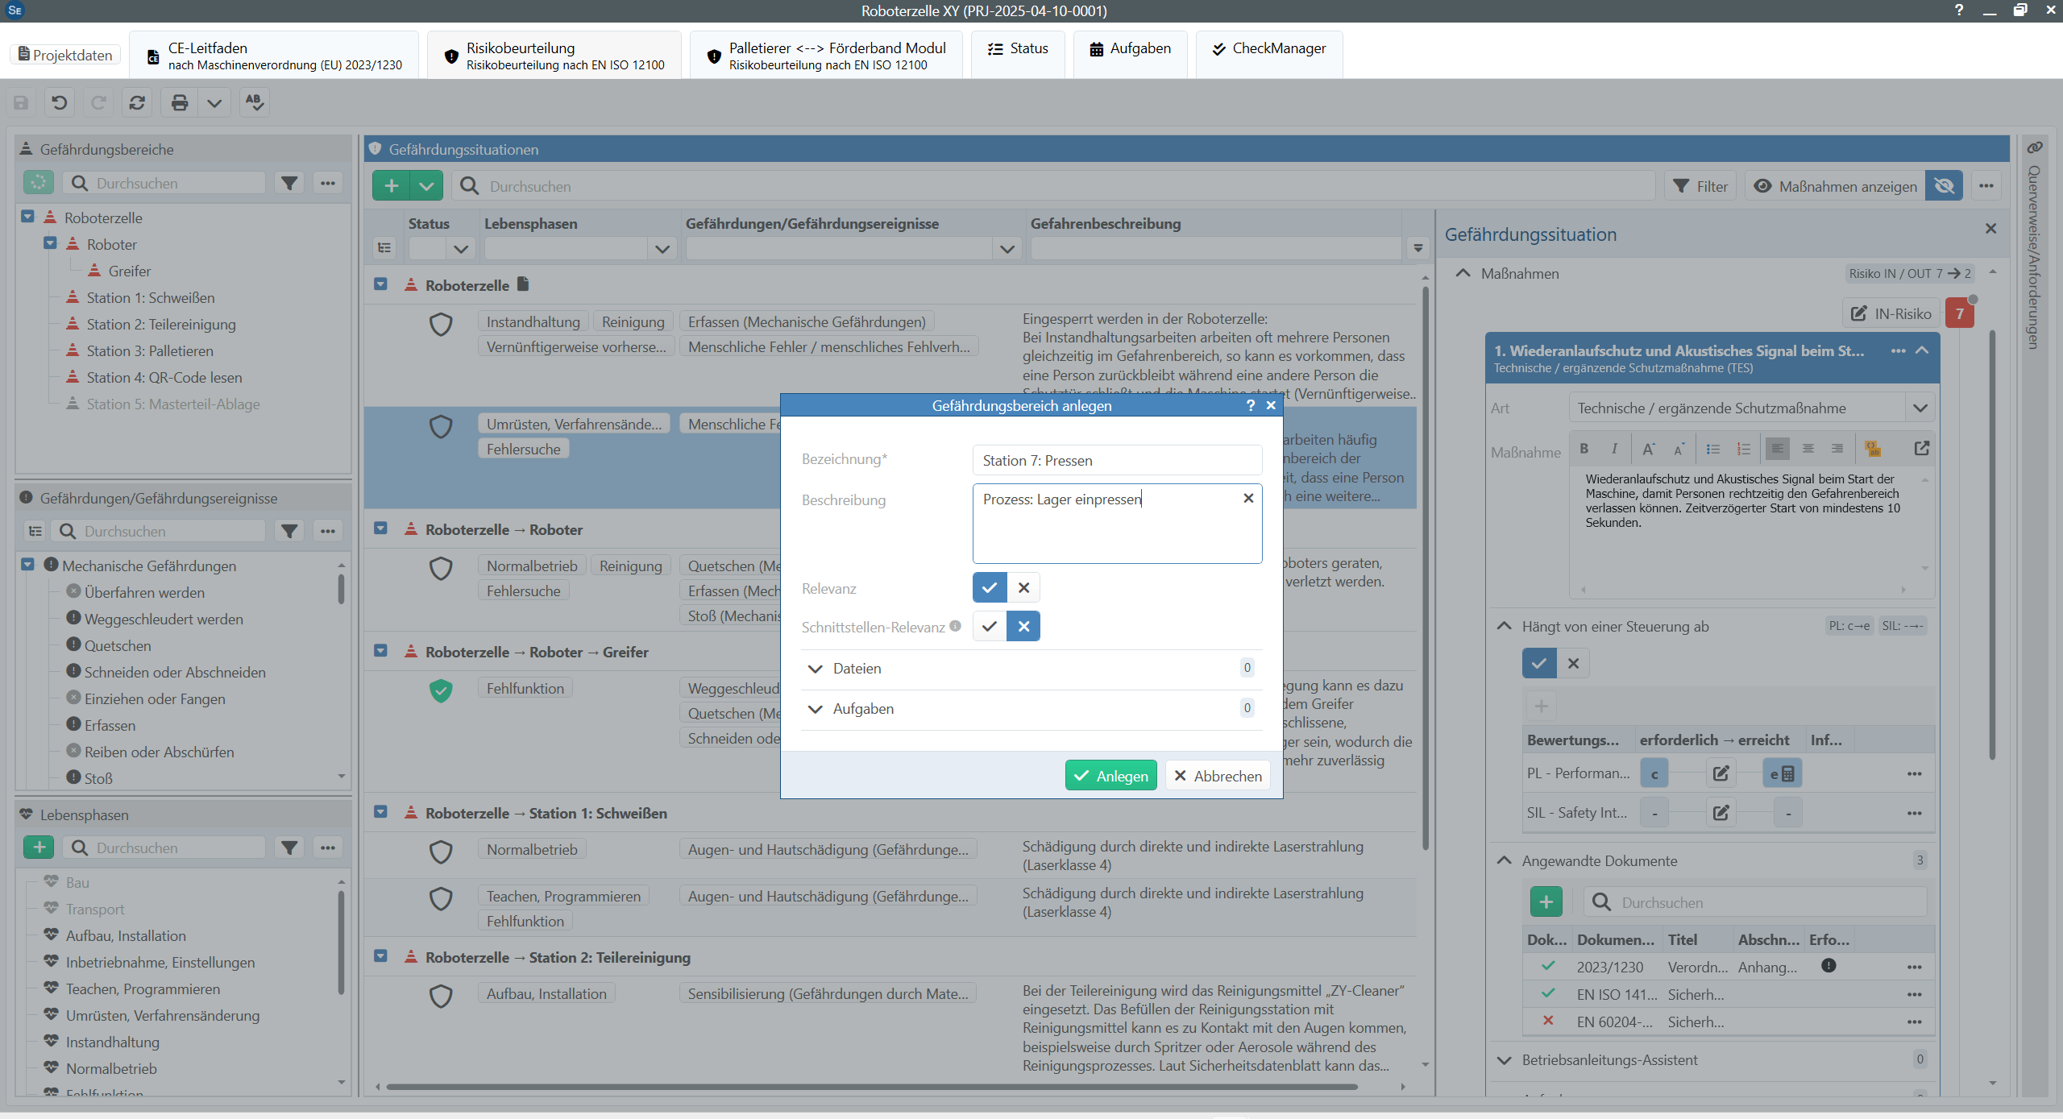Click the print icon in the toolbar
This screenshot has width=2063, height=1119.
(x=180, y=102)
